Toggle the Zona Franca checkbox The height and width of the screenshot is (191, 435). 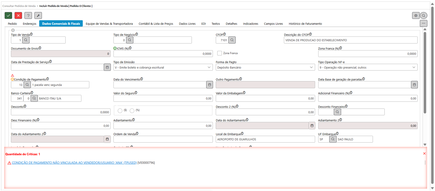point(220,53)
